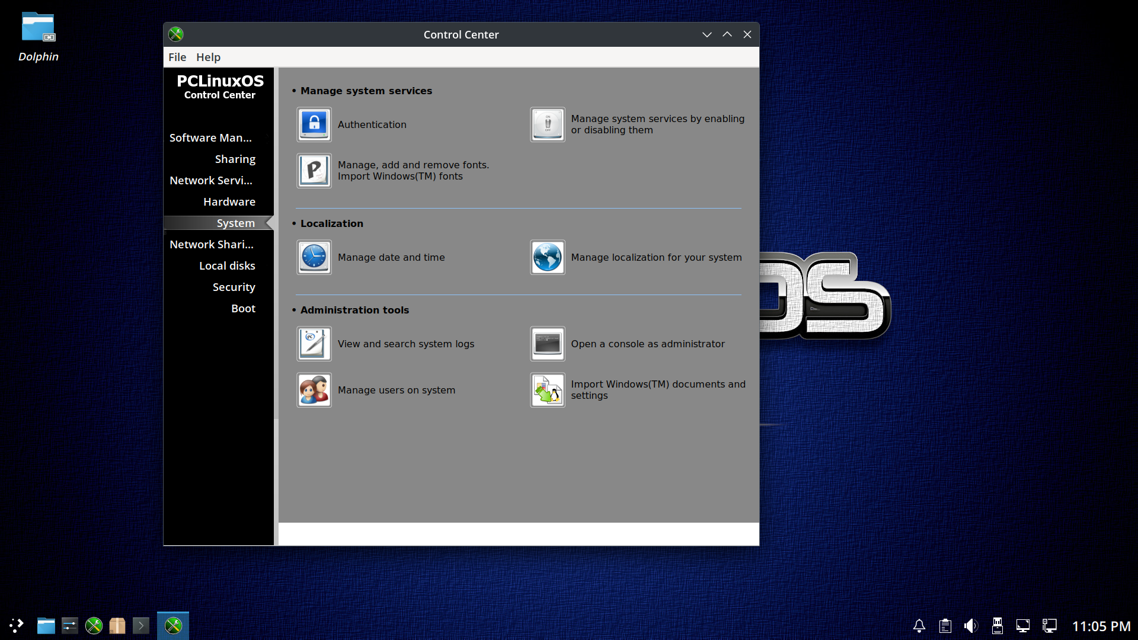Open the Network Servi... category
Screen dimensions: 1138x640
[211, 180]
